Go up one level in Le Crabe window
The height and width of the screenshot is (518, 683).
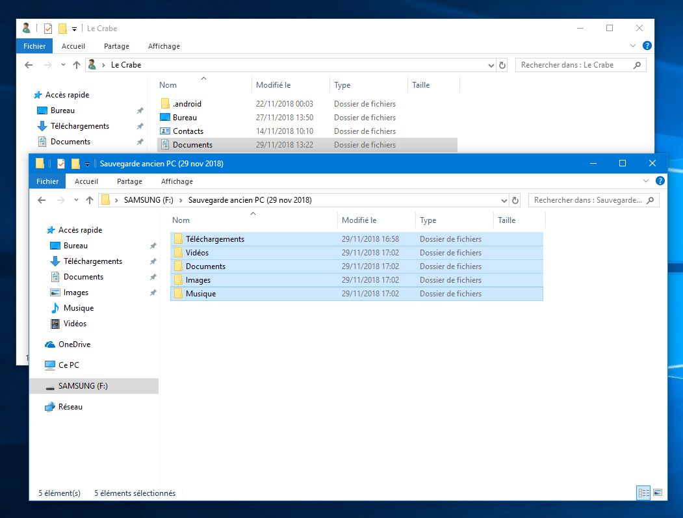click(x=77, y=66)
